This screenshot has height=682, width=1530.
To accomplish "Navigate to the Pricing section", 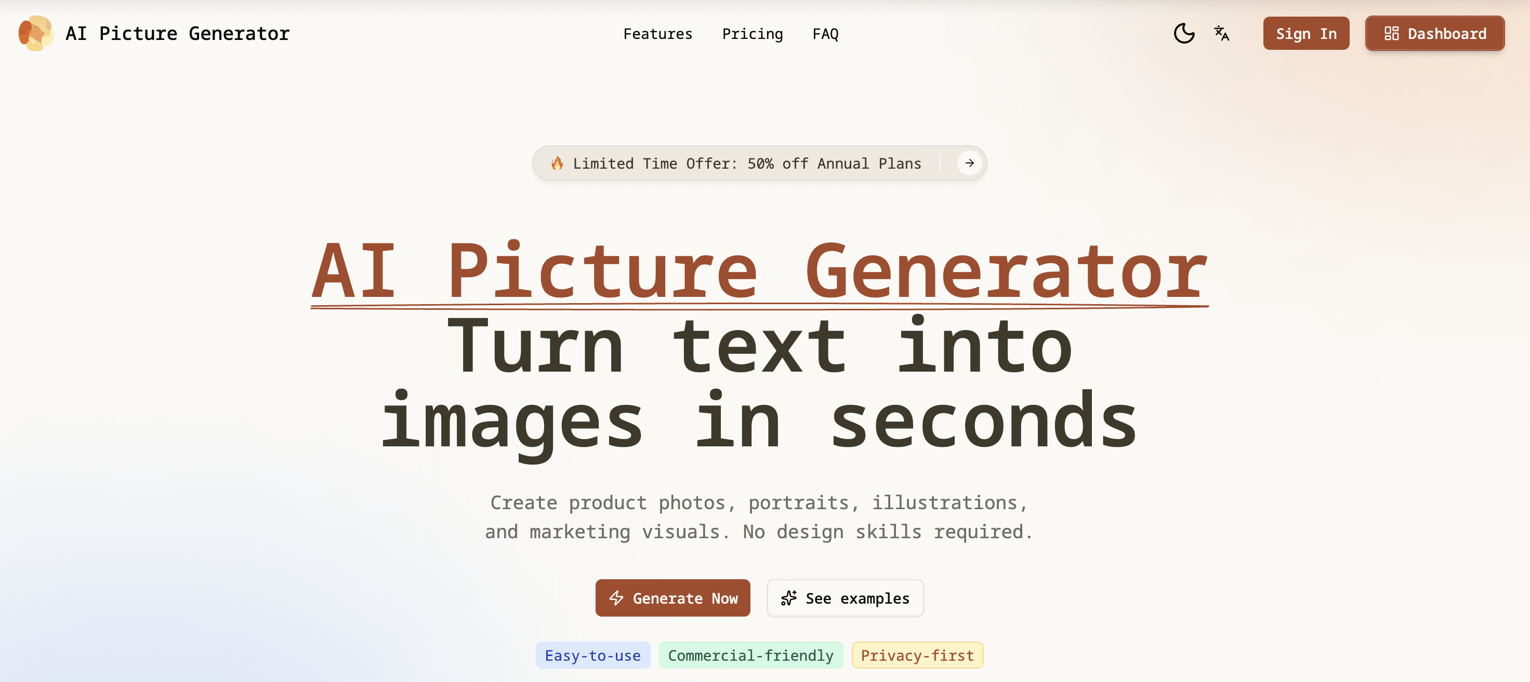I will pyautogui.click(x=752, y=34).
